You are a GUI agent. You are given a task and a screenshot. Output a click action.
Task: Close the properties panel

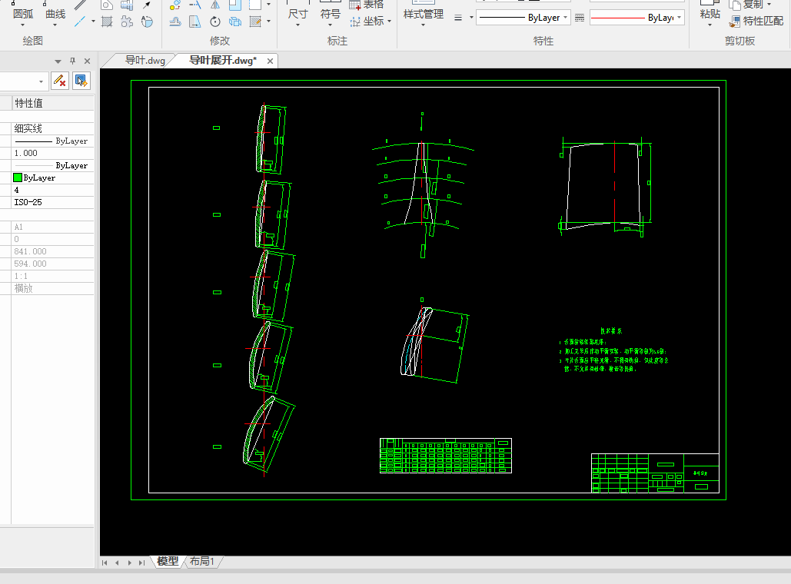click(87, 61)
